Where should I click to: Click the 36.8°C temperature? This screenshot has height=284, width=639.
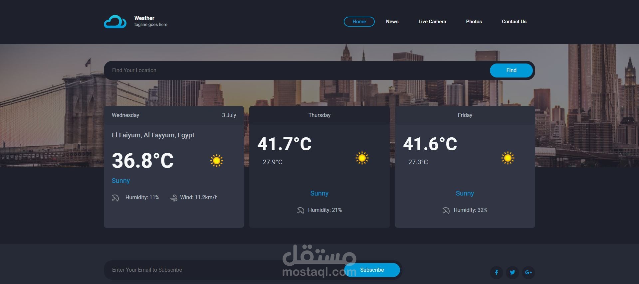click(x=143, y=161)
